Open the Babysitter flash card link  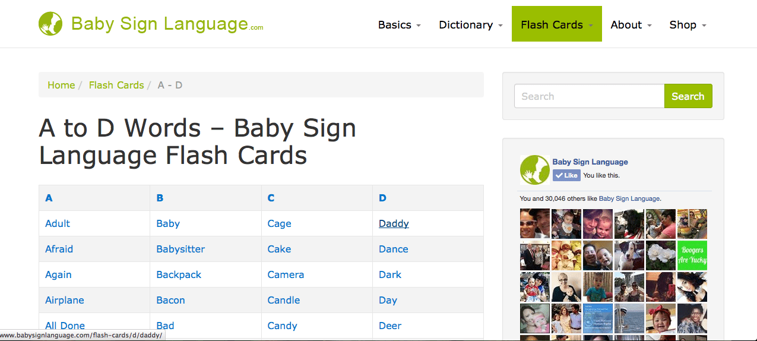(x=180, y=249)
